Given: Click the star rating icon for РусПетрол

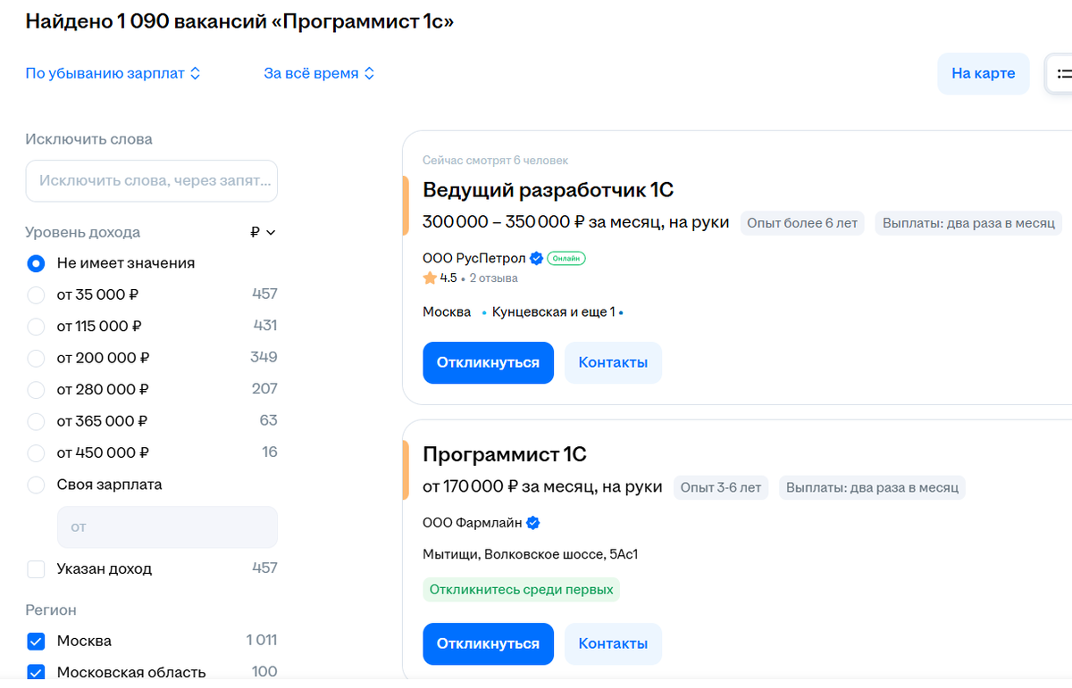Looking at the screenshot, I should [x=429, y=278].
